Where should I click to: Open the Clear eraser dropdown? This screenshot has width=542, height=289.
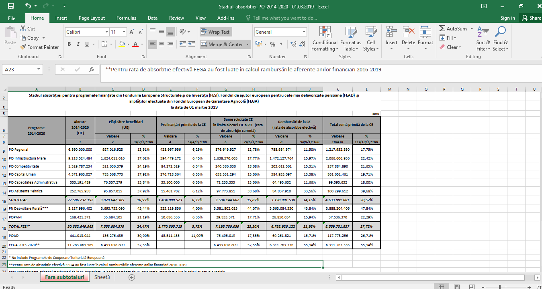(x=450, y=47)
